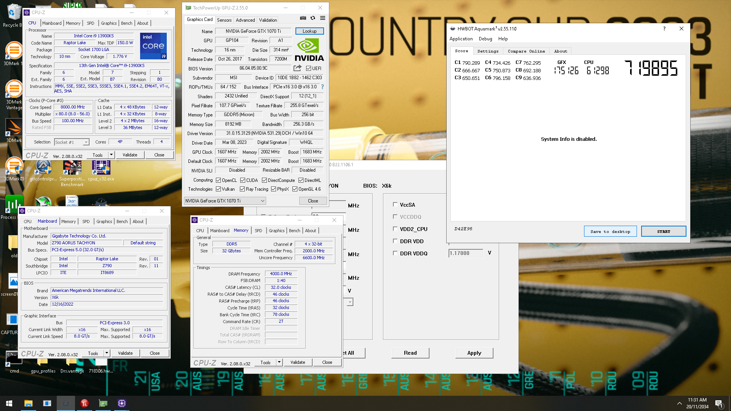This screenshot has height=411, width=731.
Task: Open the Socket #1 selection dropdown
Action: (x=72, y=142)
